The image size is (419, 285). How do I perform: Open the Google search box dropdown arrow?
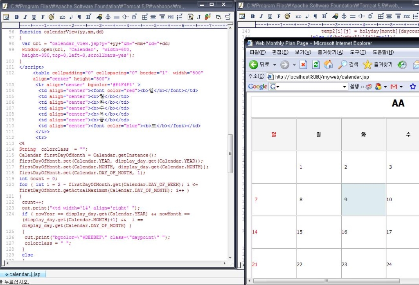pos(345,87)
